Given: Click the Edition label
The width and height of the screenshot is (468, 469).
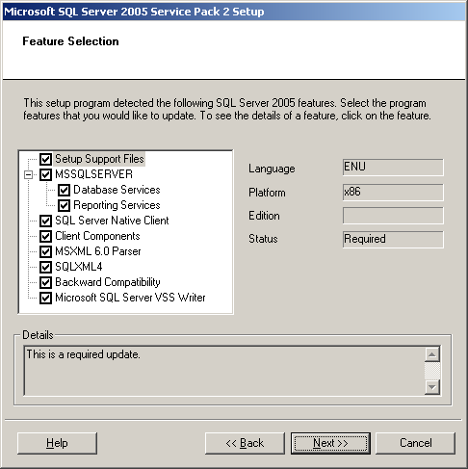Looking at the screenshot, I should [264, 216].
